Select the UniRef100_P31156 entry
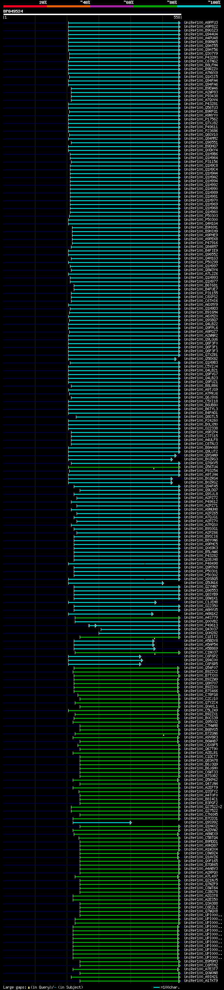This screenshot has height=990, width=224. pos(201,162)
